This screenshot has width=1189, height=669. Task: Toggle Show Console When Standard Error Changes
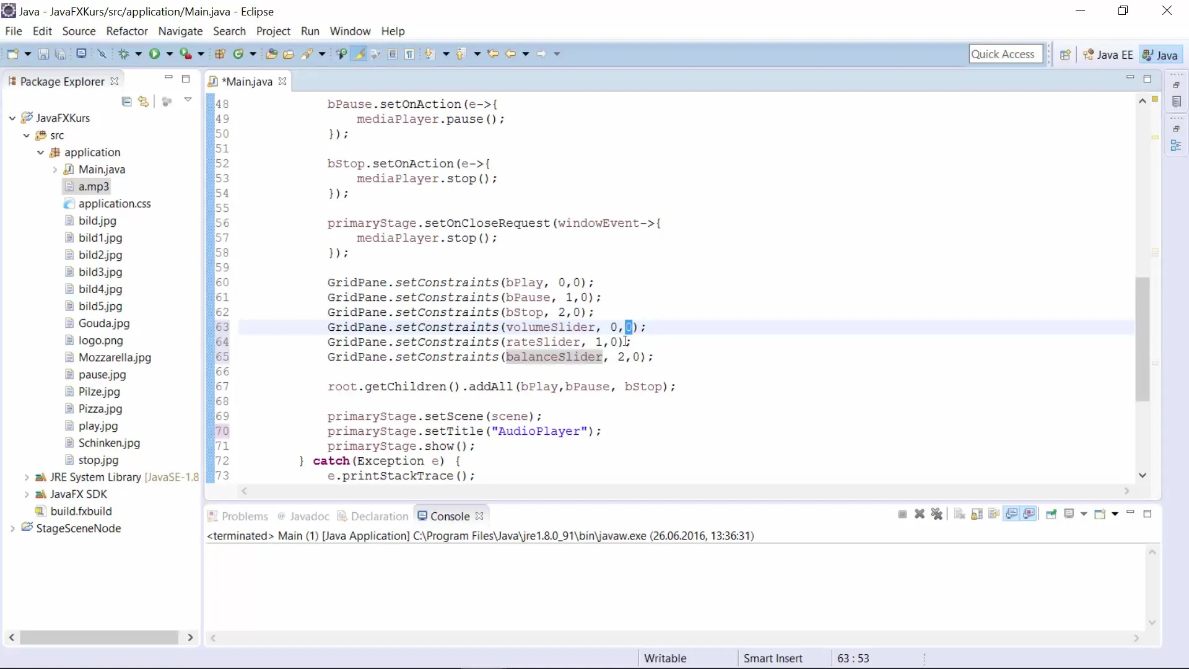coord(1029,514)
